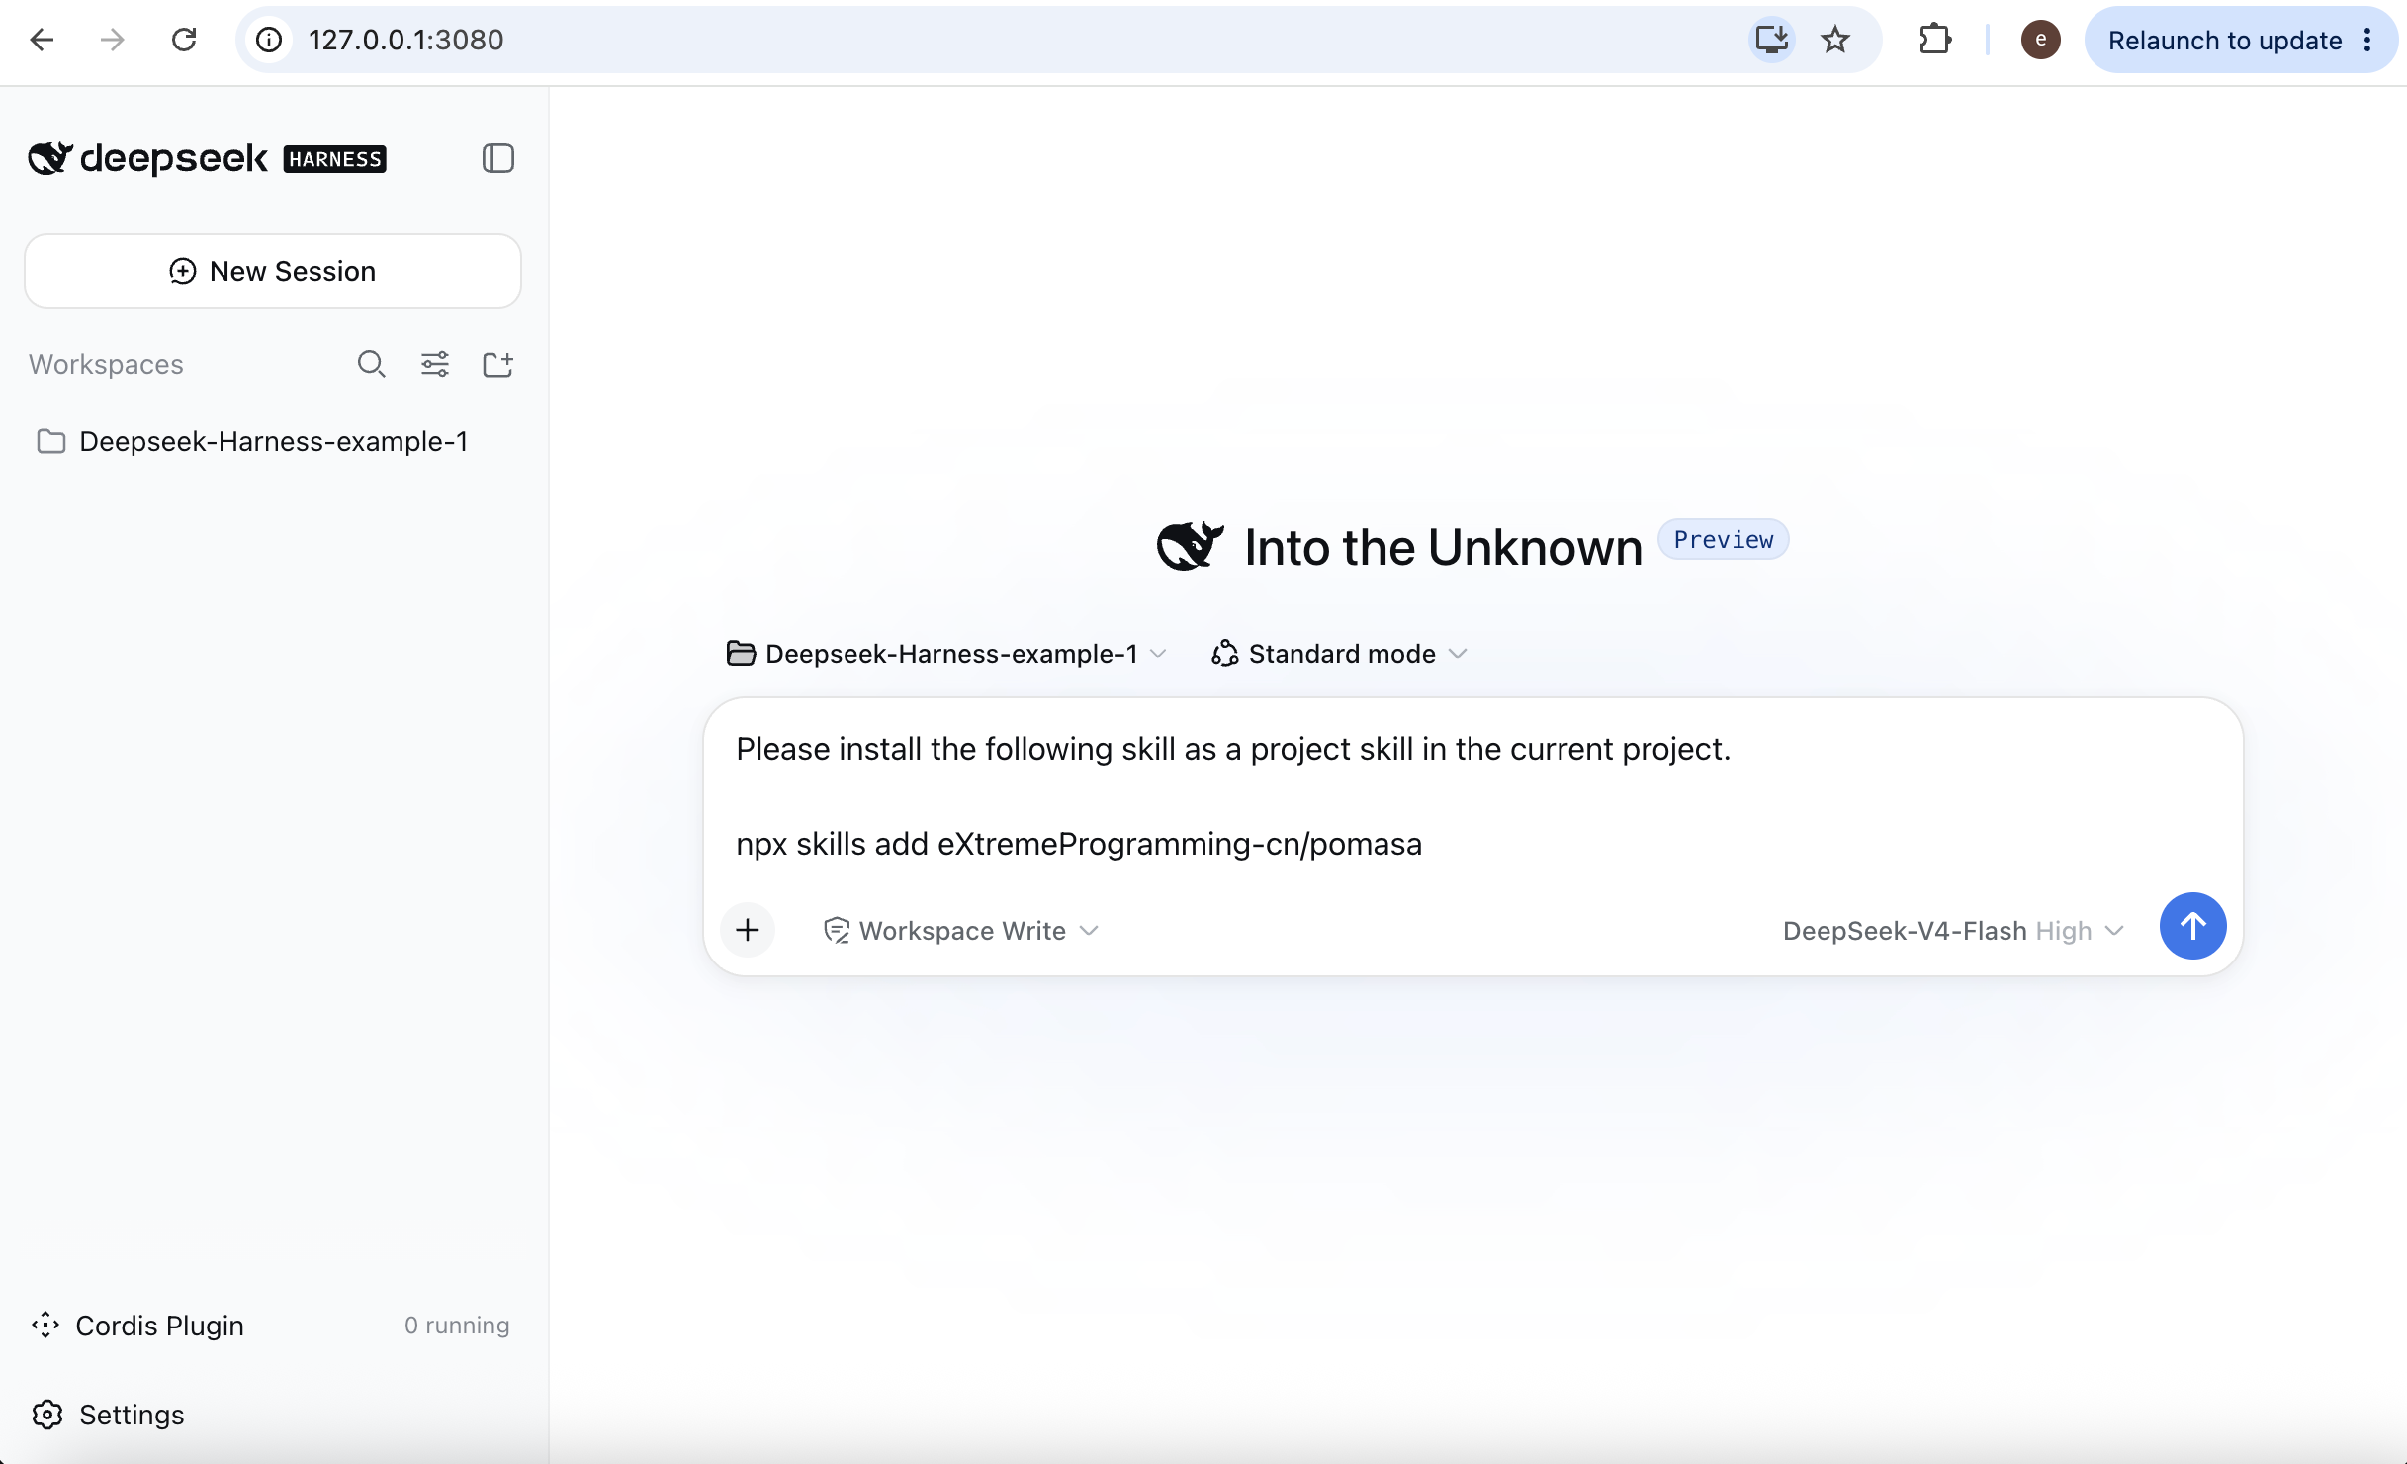The width and height of the screenshot is (2407, 1464).
Task: Open workspace filter settings icon
Action: tap(435, 364)
